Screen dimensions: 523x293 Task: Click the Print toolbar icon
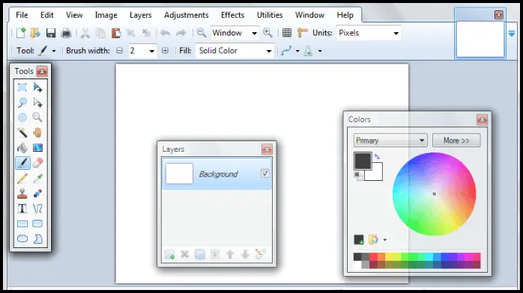point(66,33)
